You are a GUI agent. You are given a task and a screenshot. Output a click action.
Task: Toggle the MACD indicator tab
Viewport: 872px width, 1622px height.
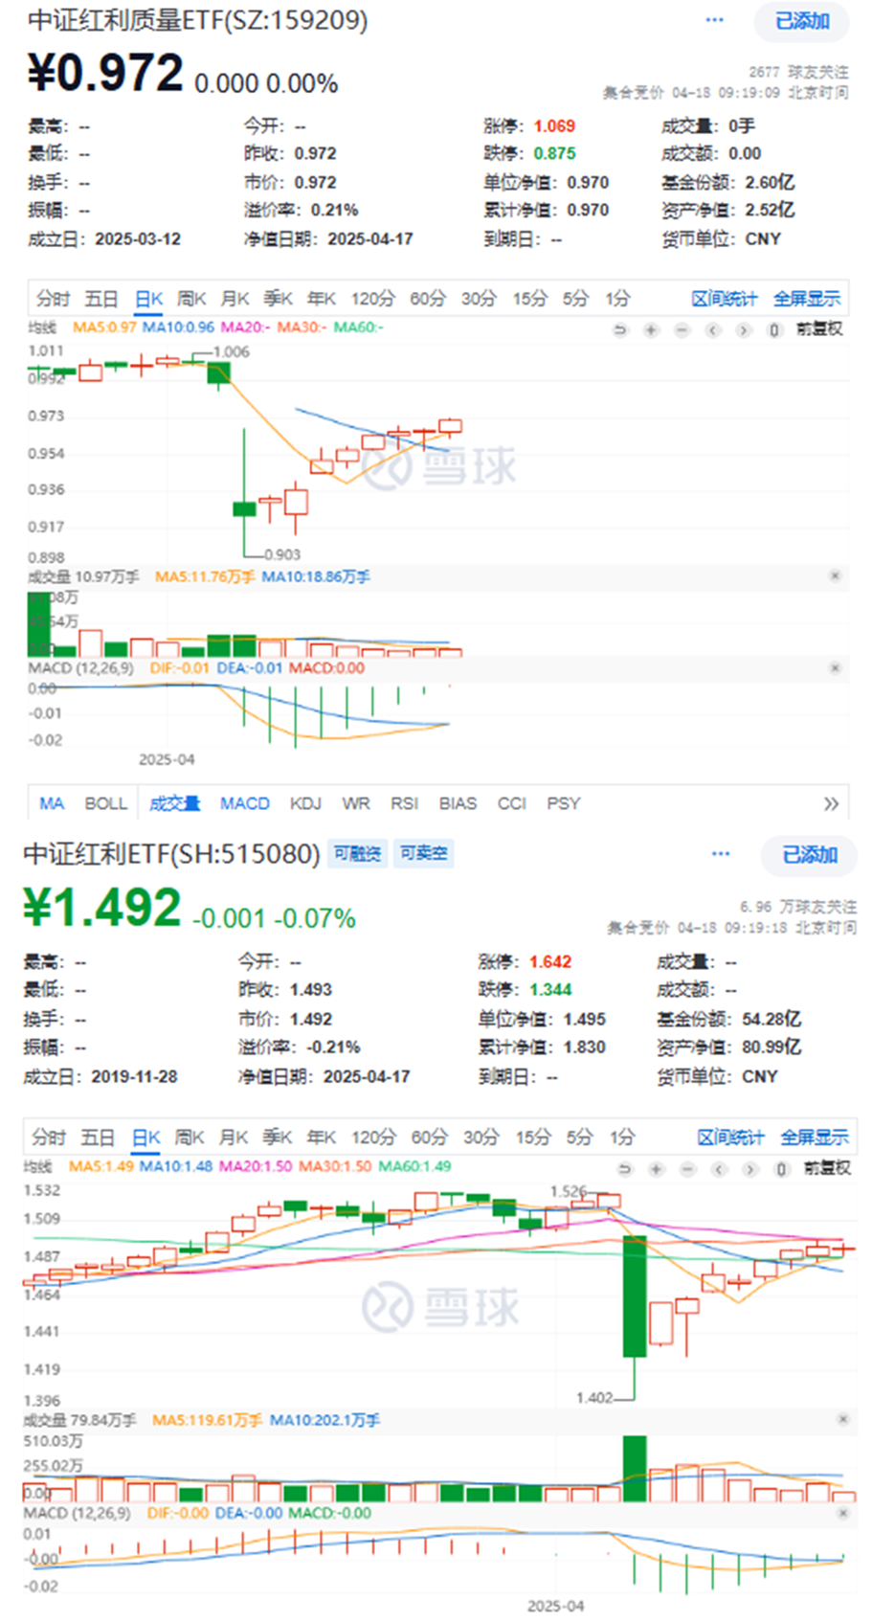245,803
